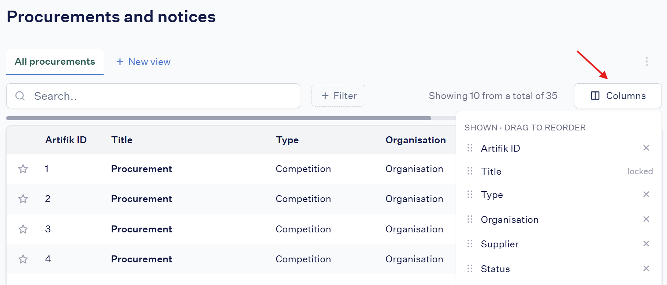667x285 pixels.
Task: Grab the drag handle for Artifik ID
Action: 470,148
